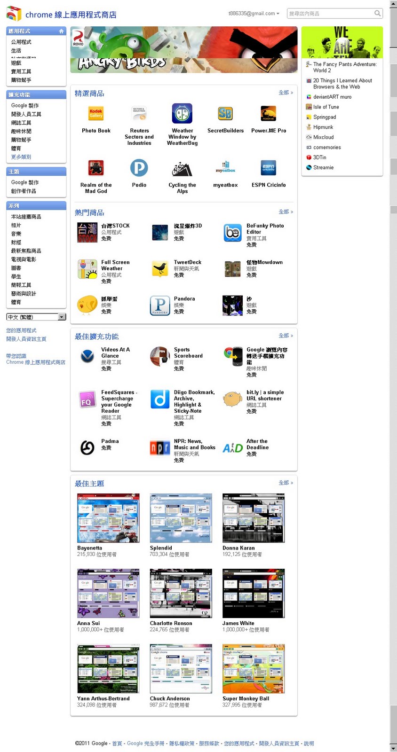The image size is (397, 752).
Task: Click the store search input field
Action: pyautogui.click(x=330, y=14)
